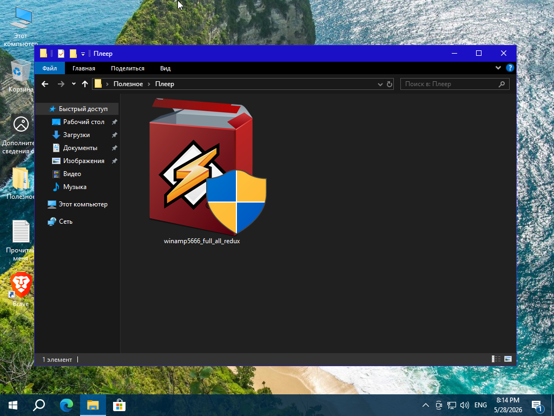The height and width of the screenshot is (416, 554).
Task: Click the Плеер breadcrumb in address bar
Action: click(x=164, y=84)
